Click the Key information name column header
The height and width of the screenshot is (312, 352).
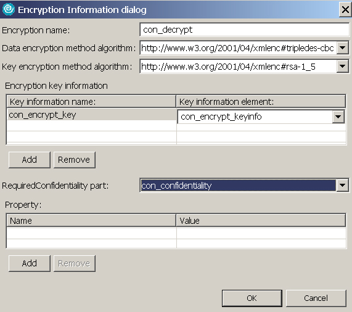tap(91, 102)
